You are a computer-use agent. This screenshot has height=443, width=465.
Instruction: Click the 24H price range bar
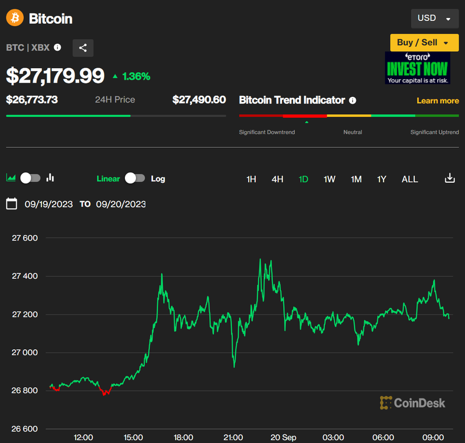pos(116,116)
